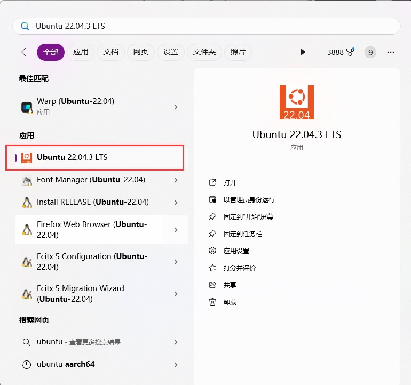Image resolution: width=411 pixels, height=385 pixels.
Task: Click the large Ubuntu 22.04 logo
Action: [x=296, y=102]
